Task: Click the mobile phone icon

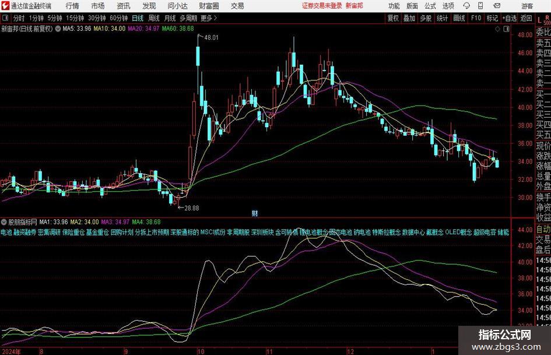Action: 480,6
